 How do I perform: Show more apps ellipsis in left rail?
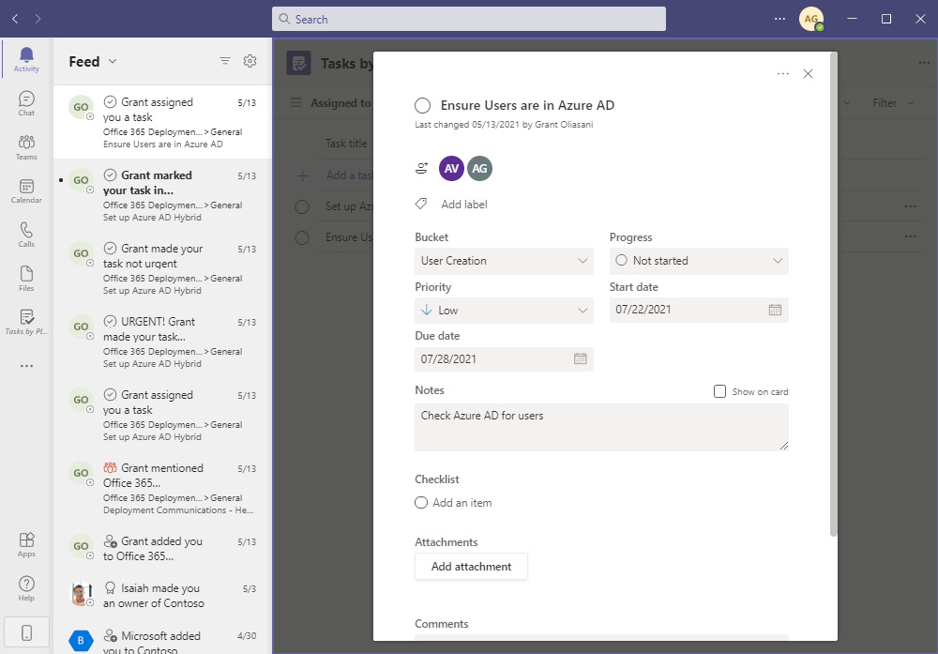point(26,366)
